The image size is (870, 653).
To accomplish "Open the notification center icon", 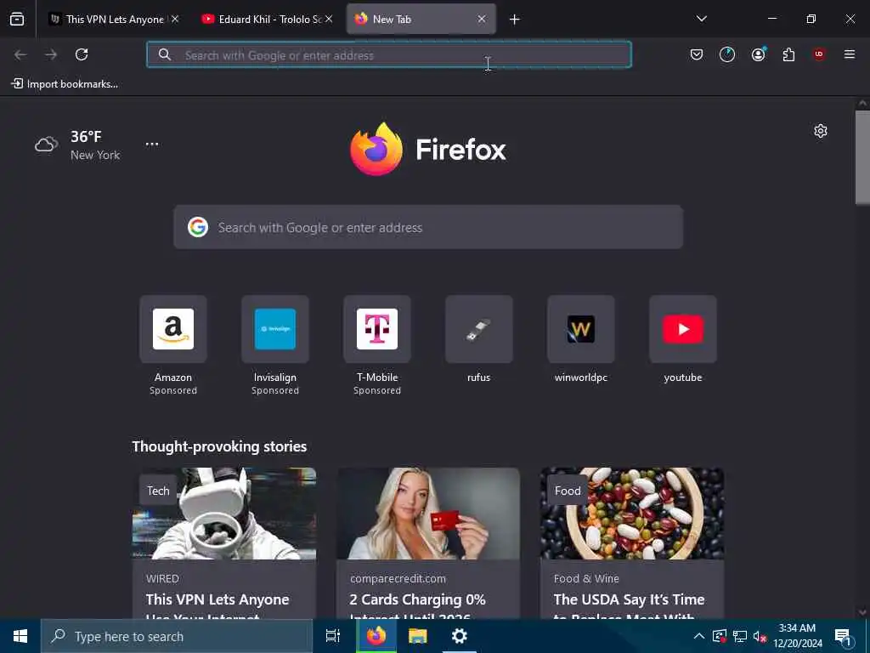I will click(x=843, y=636).
